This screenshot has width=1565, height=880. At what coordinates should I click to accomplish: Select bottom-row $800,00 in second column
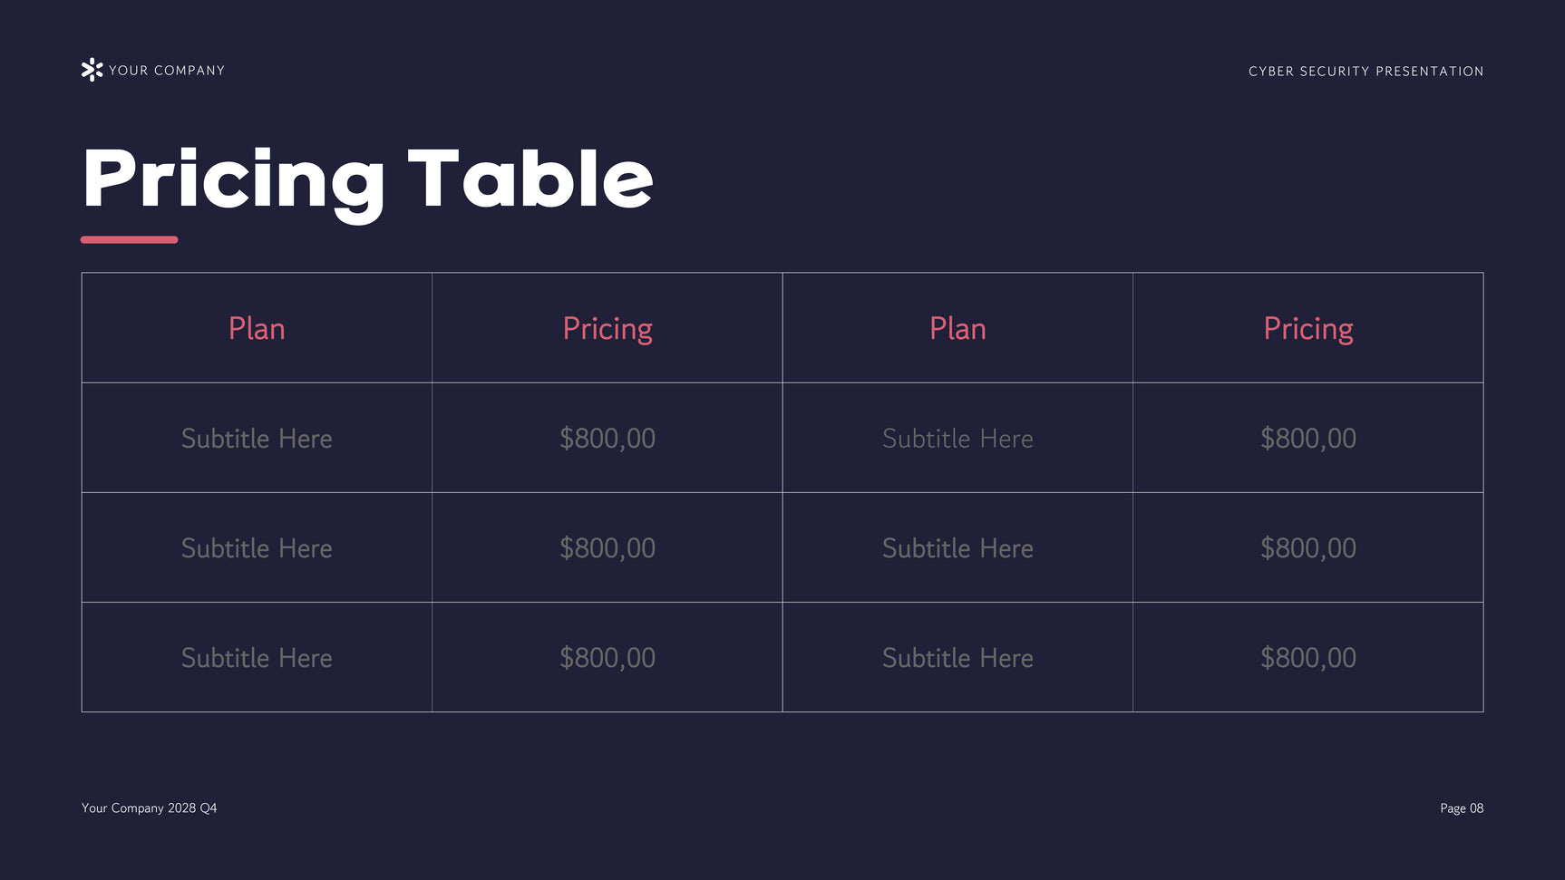[x=608, y=658]
